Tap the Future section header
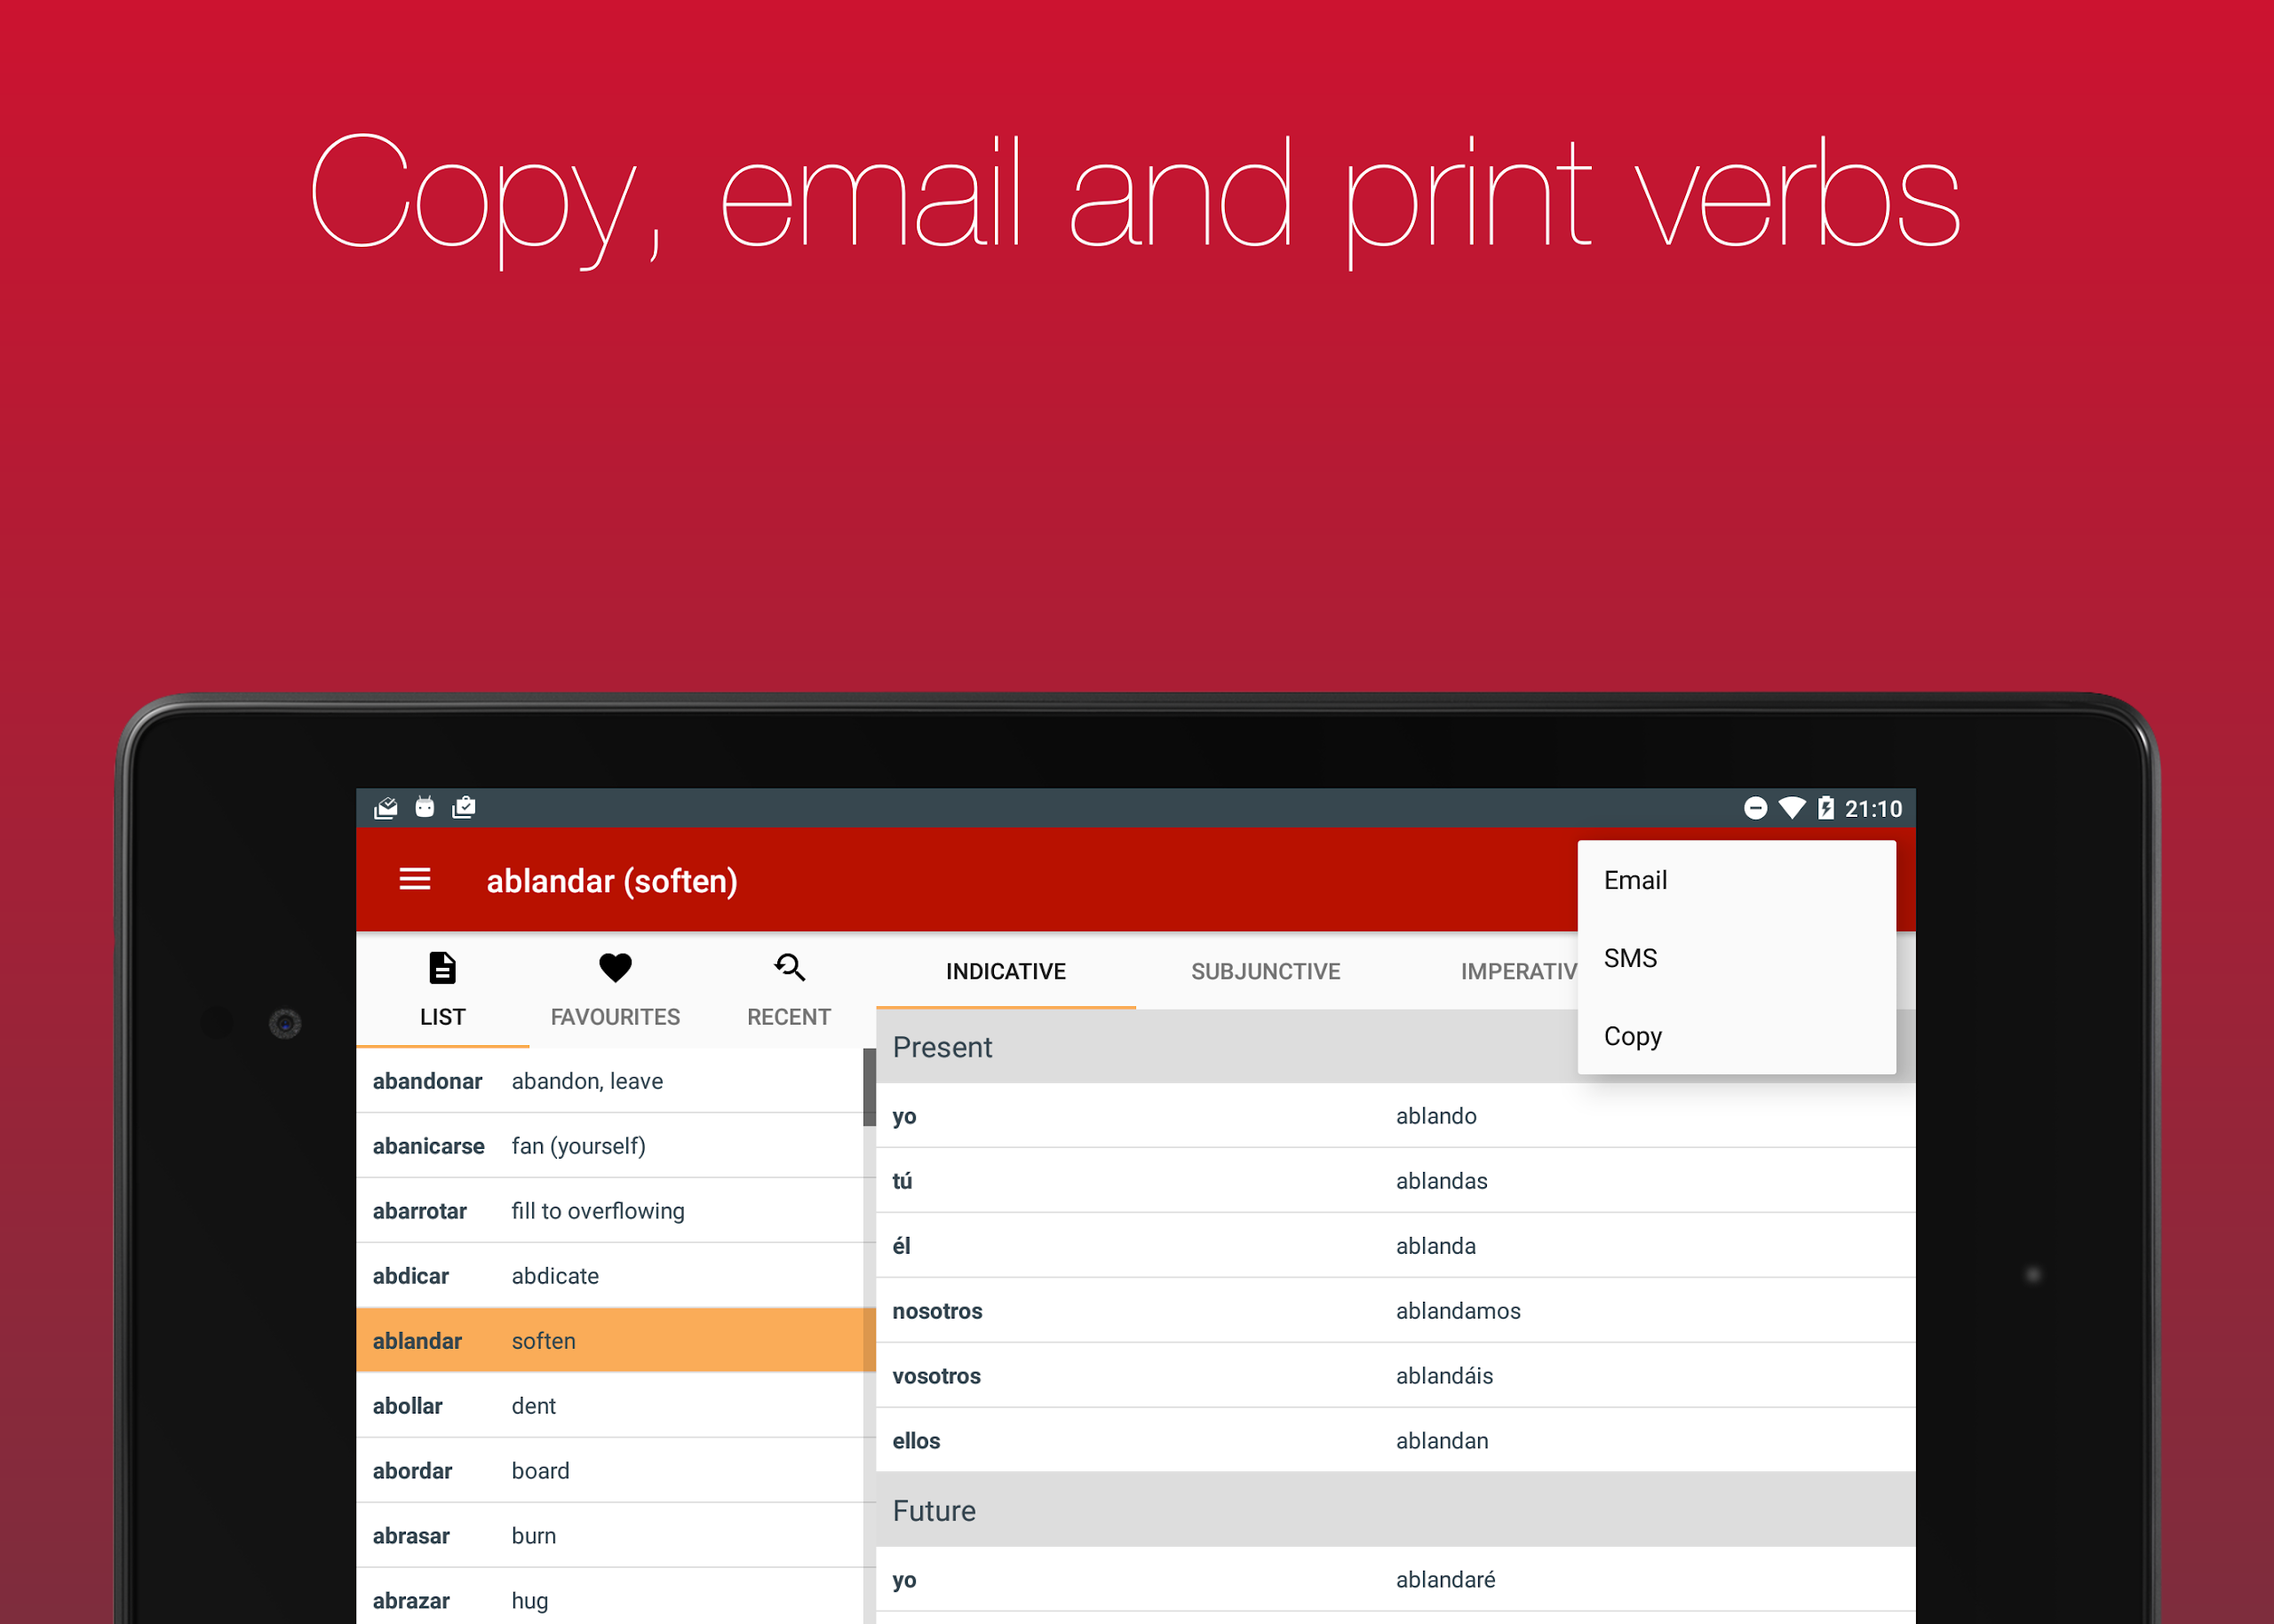The height and width of the screenshot is (1624, 2274). [x=933, y=1511]
